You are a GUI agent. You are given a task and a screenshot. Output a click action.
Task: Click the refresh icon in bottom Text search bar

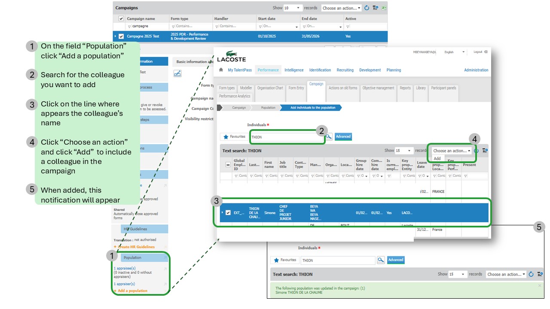click(x=531, y=274)
